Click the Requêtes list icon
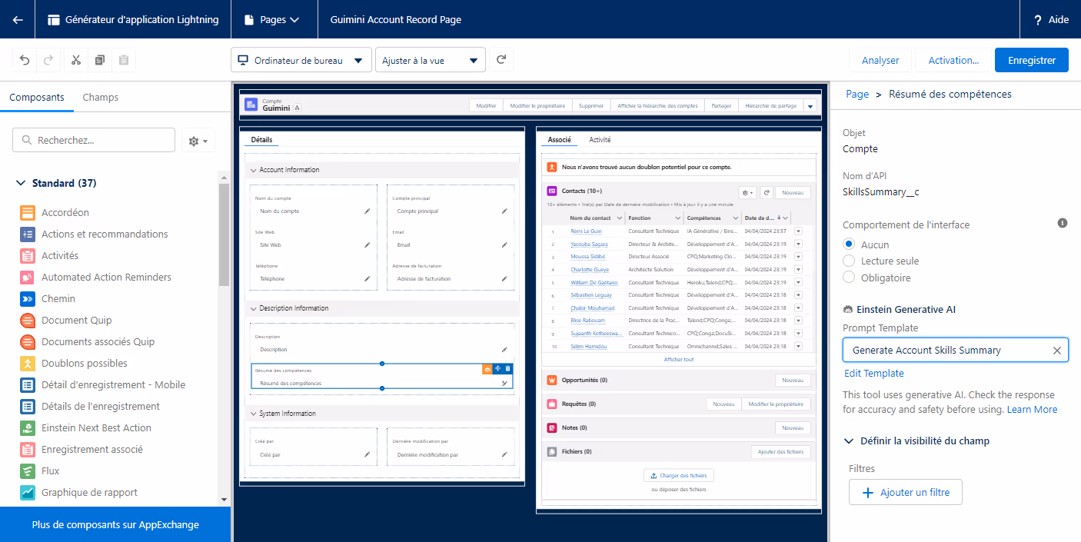 (x=551, y=404)
